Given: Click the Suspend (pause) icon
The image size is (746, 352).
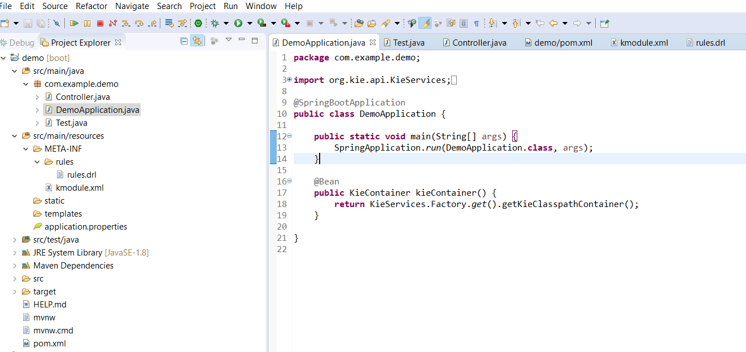Looking at the screenshot, I should pos(88,23).
